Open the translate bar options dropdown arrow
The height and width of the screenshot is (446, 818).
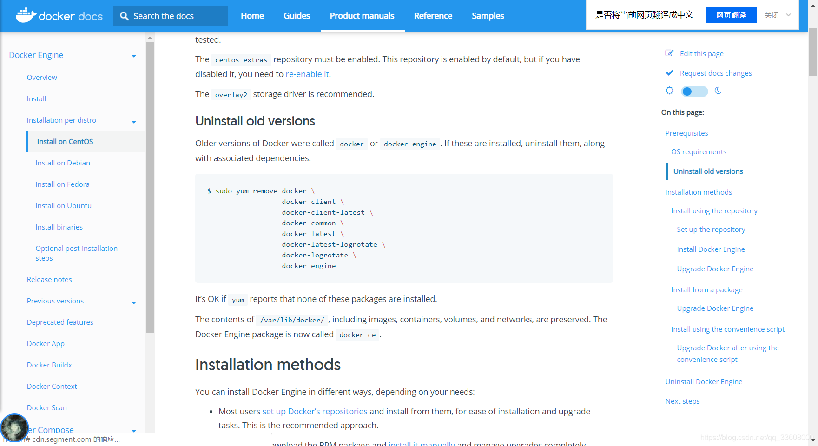pyautogui.click(x=788, y=15)
